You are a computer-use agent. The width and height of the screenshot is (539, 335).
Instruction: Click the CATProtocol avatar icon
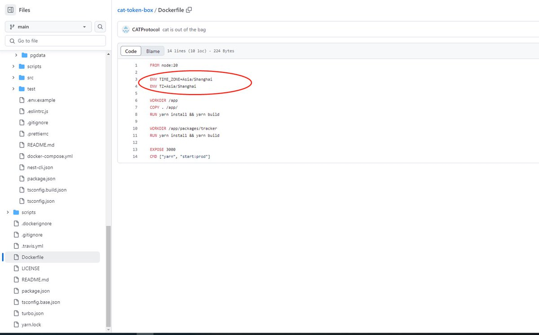[126, 30]
